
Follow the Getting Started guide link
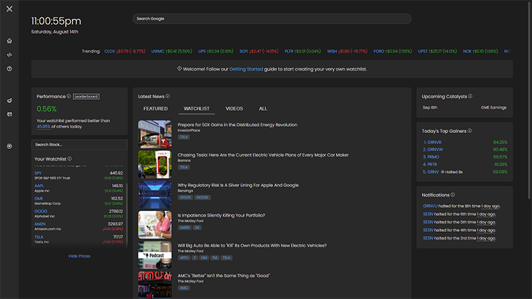click(246, 69)
